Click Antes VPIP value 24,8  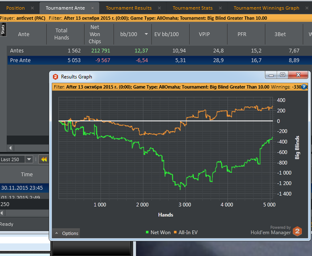tap(218, 51)
